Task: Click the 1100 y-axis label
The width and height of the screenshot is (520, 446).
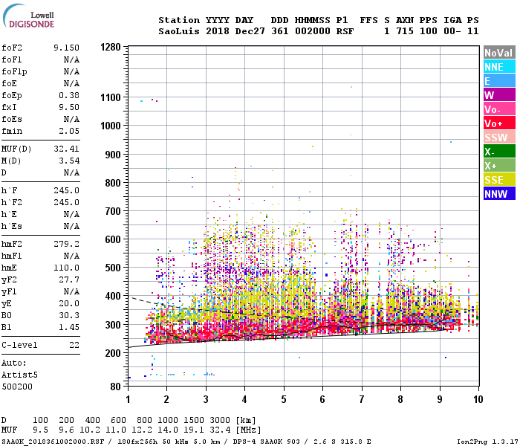Action: click(111, 97)
